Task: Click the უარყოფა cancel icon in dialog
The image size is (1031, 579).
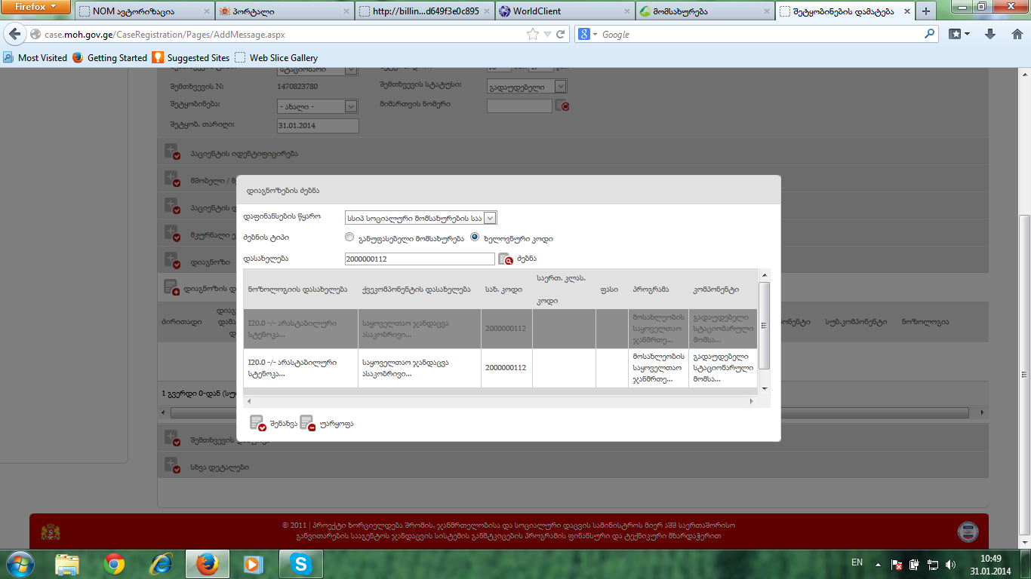Action: click(307, 423)
